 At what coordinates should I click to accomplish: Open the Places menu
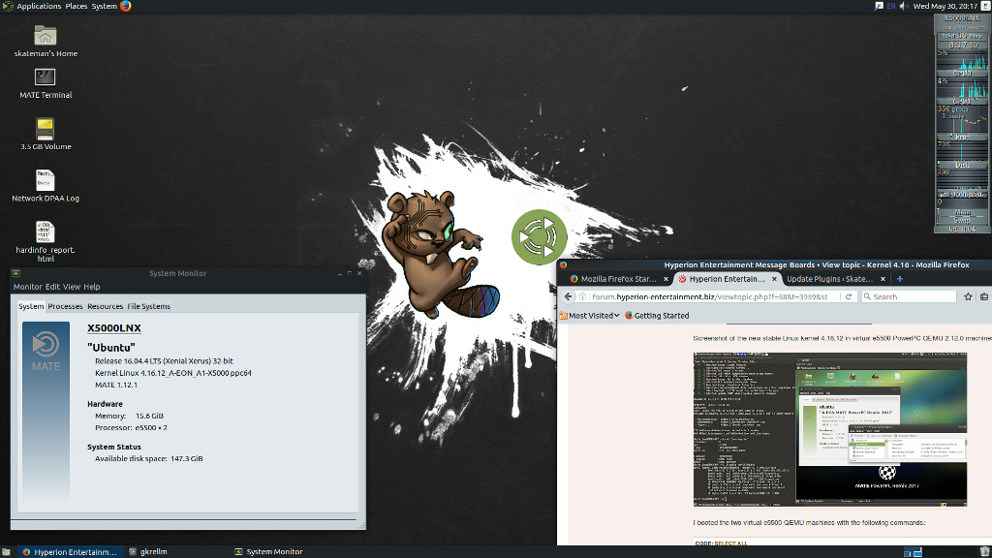click(77, 7)
